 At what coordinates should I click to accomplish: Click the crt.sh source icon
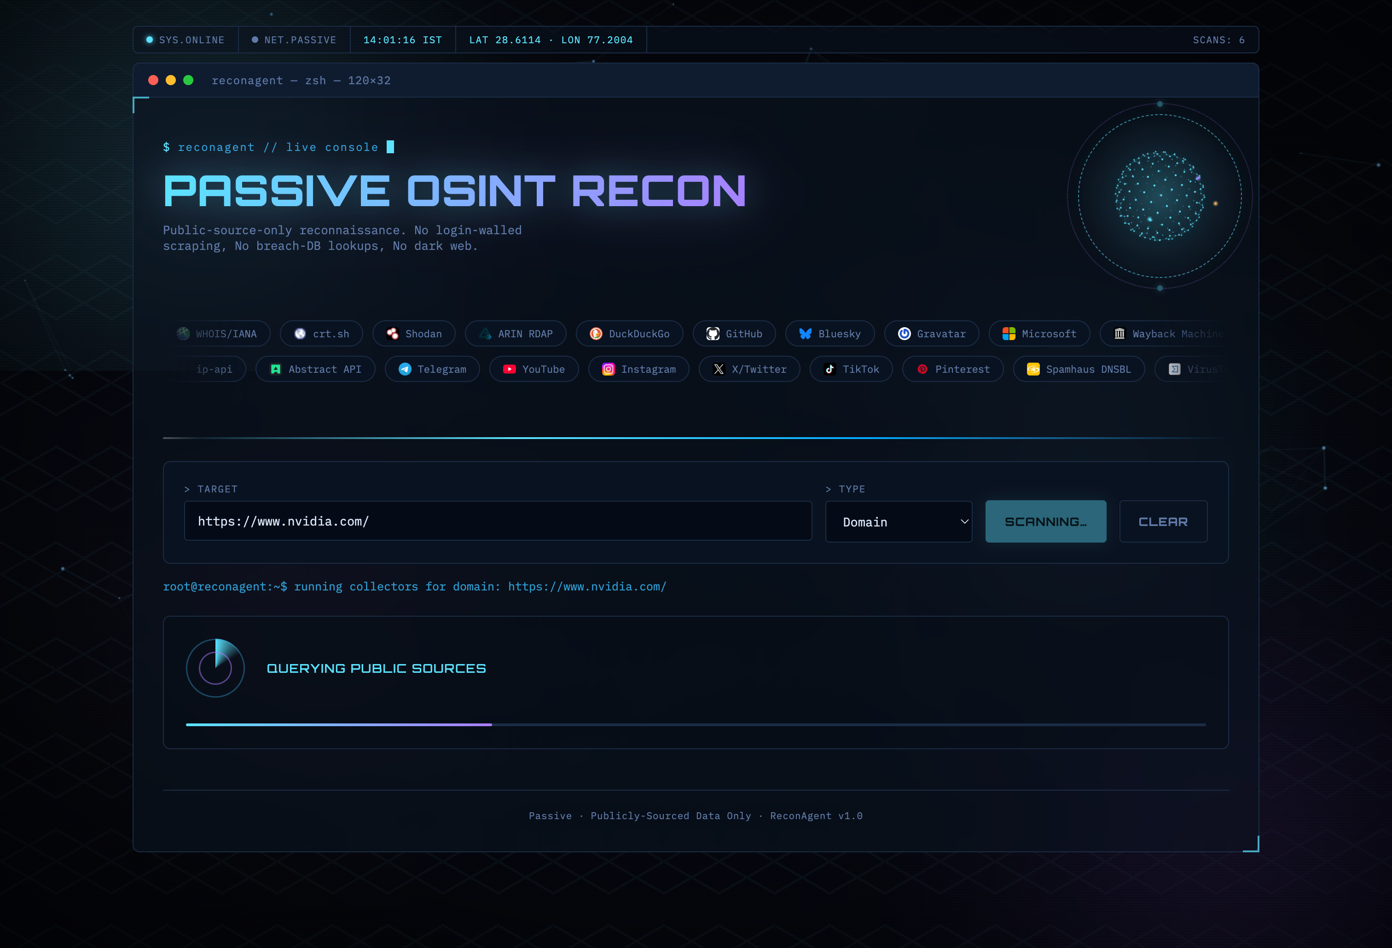[x=300, y=334]
